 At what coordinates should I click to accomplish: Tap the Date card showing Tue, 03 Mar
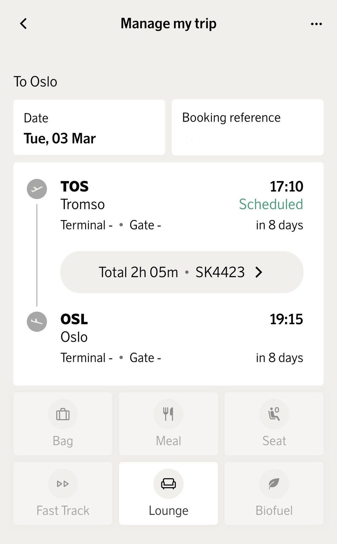(89, 127)
